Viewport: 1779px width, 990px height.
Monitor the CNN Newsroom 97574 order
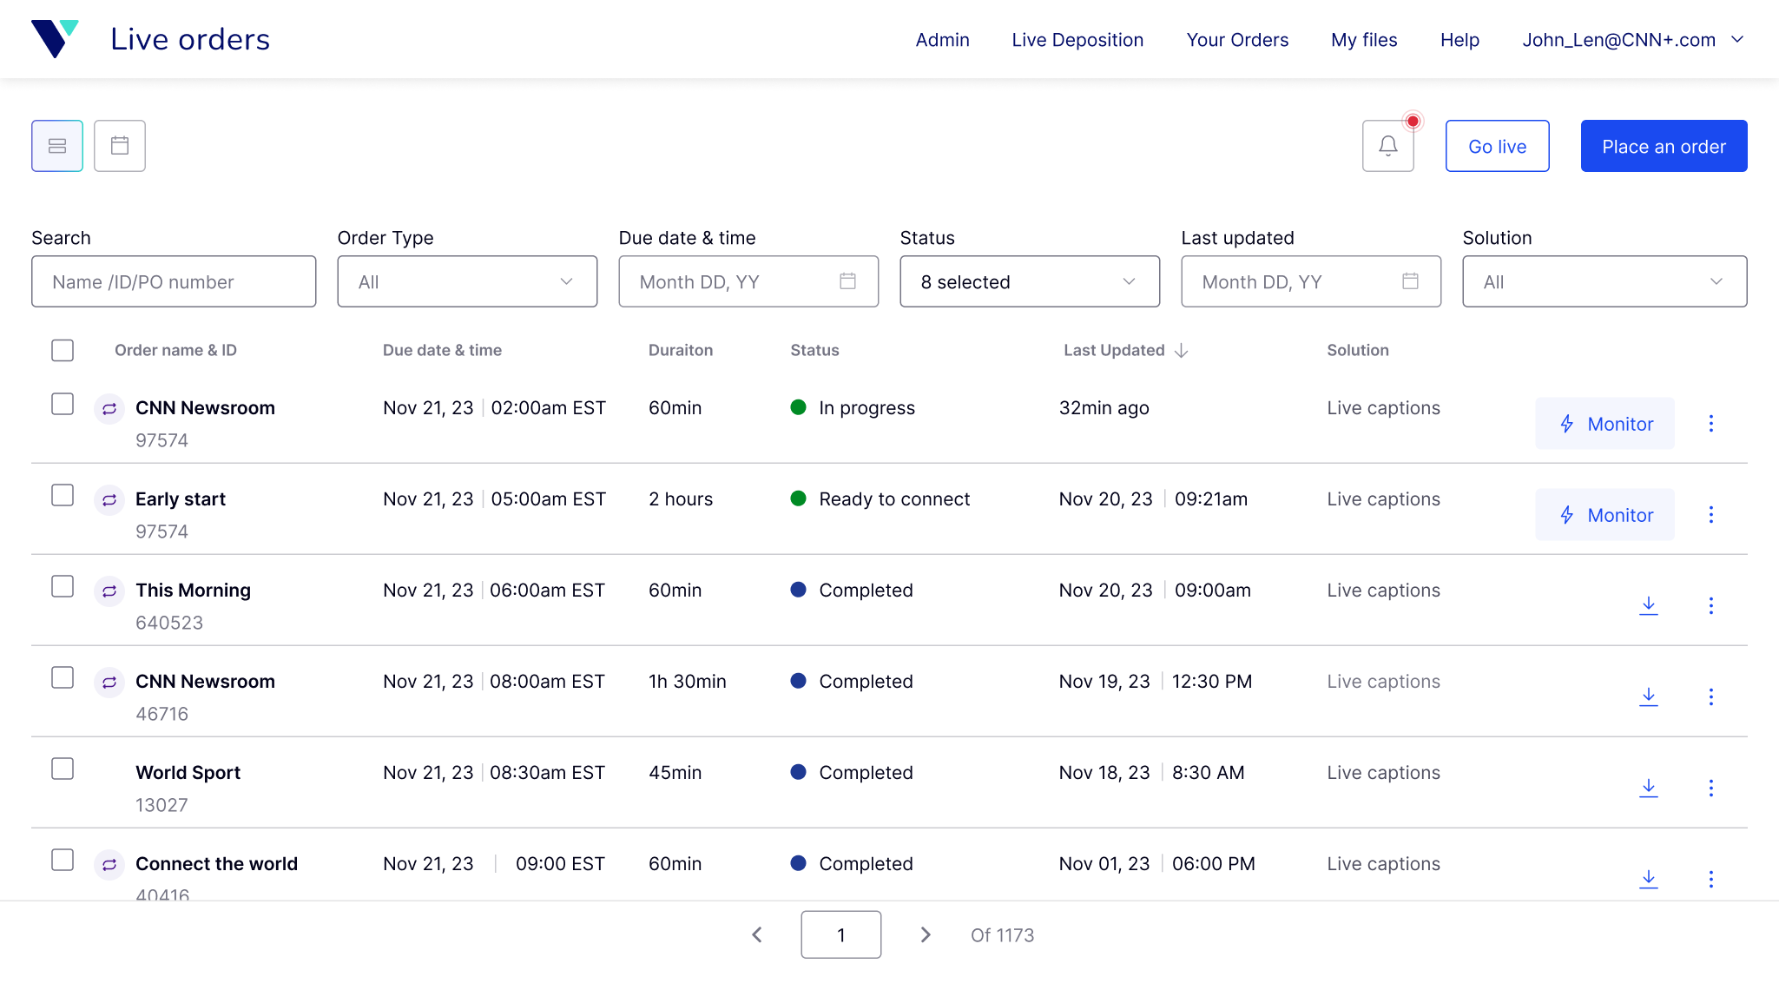point(1604,424)
